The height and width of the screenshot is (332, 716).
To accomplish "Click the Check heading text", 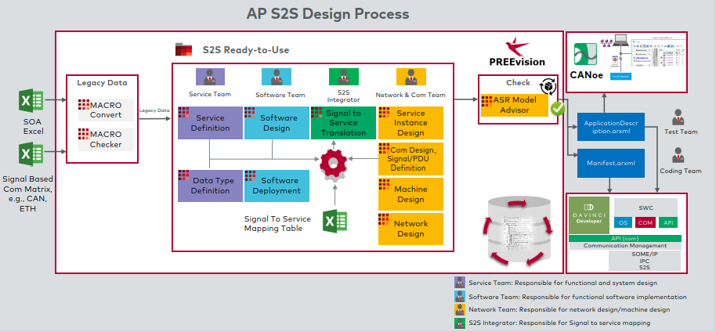I will point(518,83).
